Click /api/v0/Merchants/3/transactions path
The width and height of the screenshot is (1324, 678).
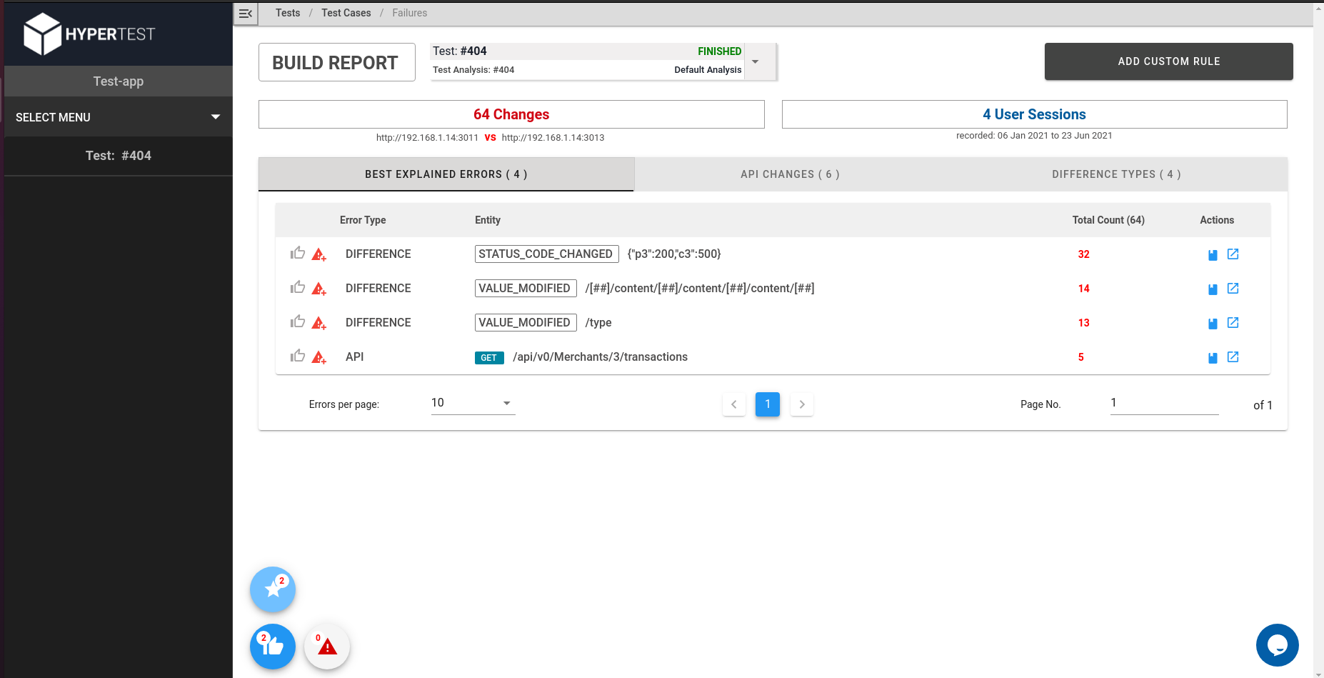click(600, 357)
